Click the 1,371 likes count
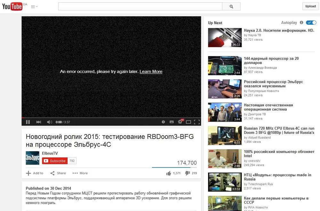Viewport: 320px width, 211px height. click(177, 173)
